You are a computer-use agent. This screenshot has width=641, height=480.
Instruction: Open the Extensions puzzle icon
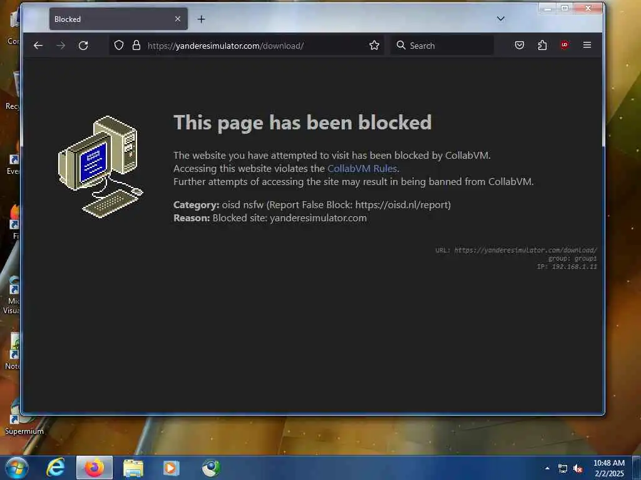pyautogui.click(x=542, y=45)
